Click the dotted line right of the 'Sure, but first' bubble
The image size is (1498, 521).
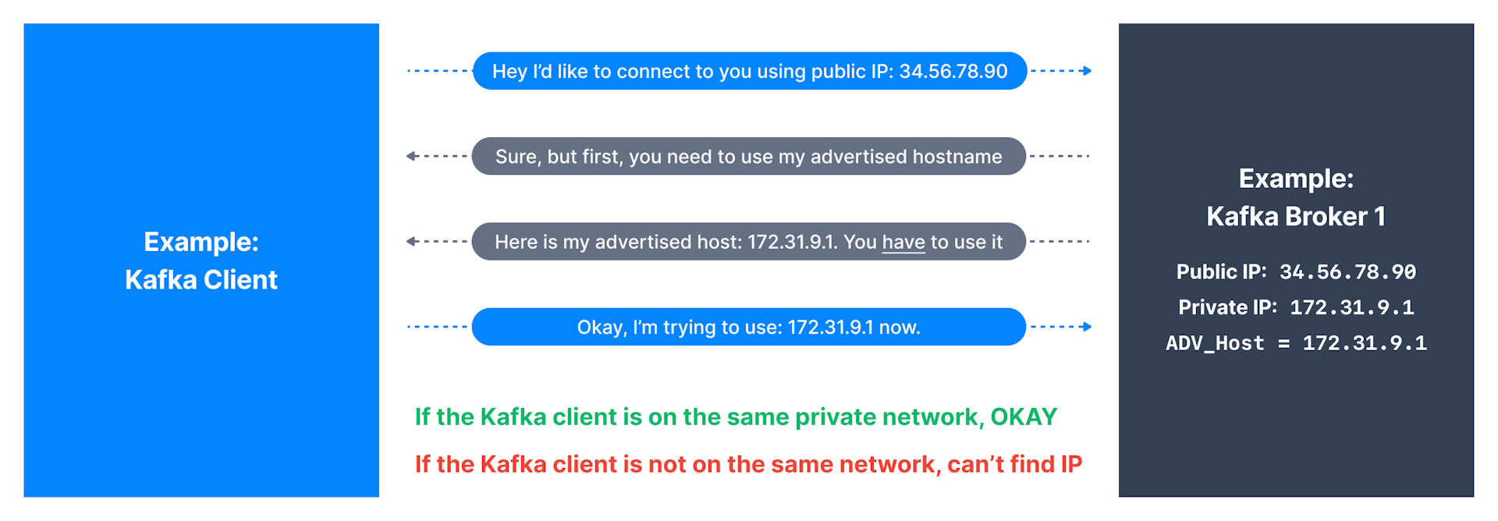1060,156
